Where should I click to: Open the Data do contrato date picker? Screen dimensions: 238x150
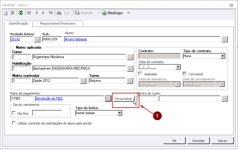point(178,67)
